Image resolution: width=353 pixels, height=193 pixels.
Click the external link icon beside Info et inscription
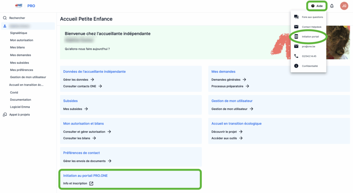coord(91,183)
